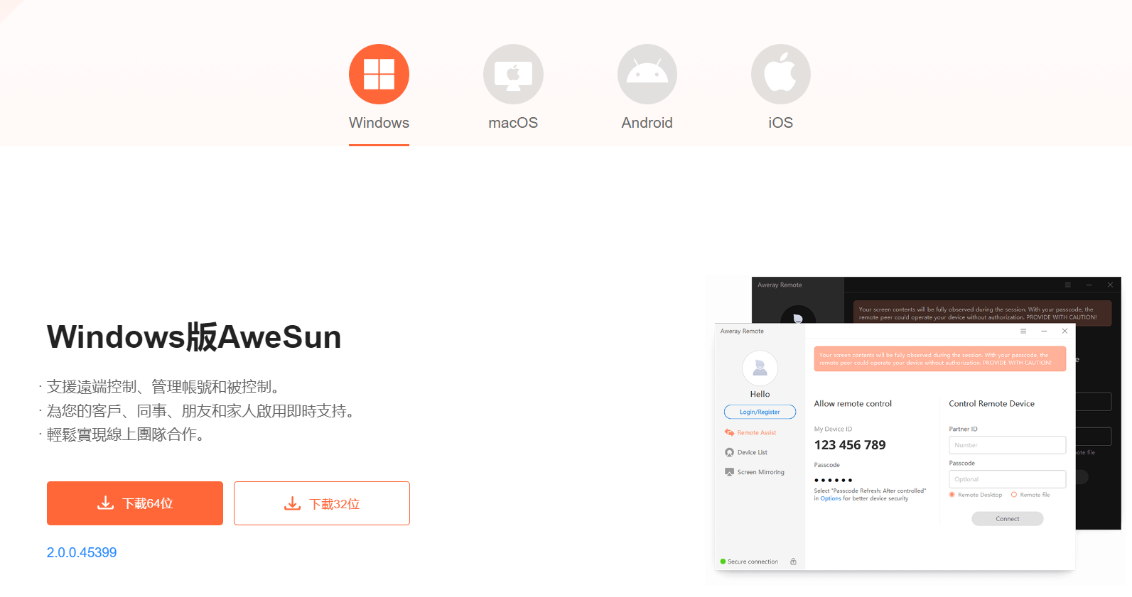Select the Remote file radio button
The width and height of the screenshot is (1132, 597).
pos(1014,495)
